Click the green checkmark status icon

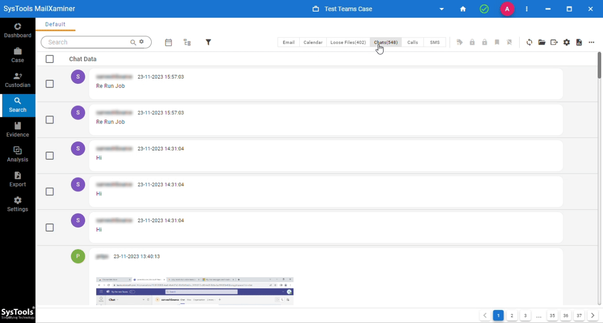[x=484, y=9]
